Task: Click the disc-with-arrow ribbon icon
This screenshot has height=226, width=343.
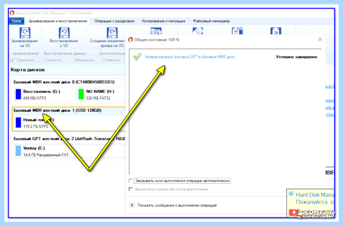Action: [198, 31]
